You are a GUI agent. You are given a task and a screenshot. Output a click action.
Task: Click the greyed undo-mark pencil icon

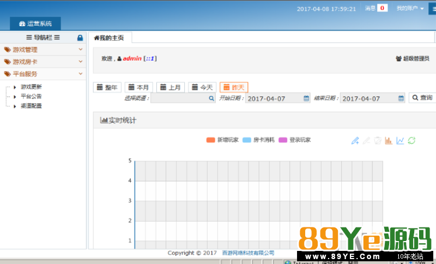(x=366, y=141)
